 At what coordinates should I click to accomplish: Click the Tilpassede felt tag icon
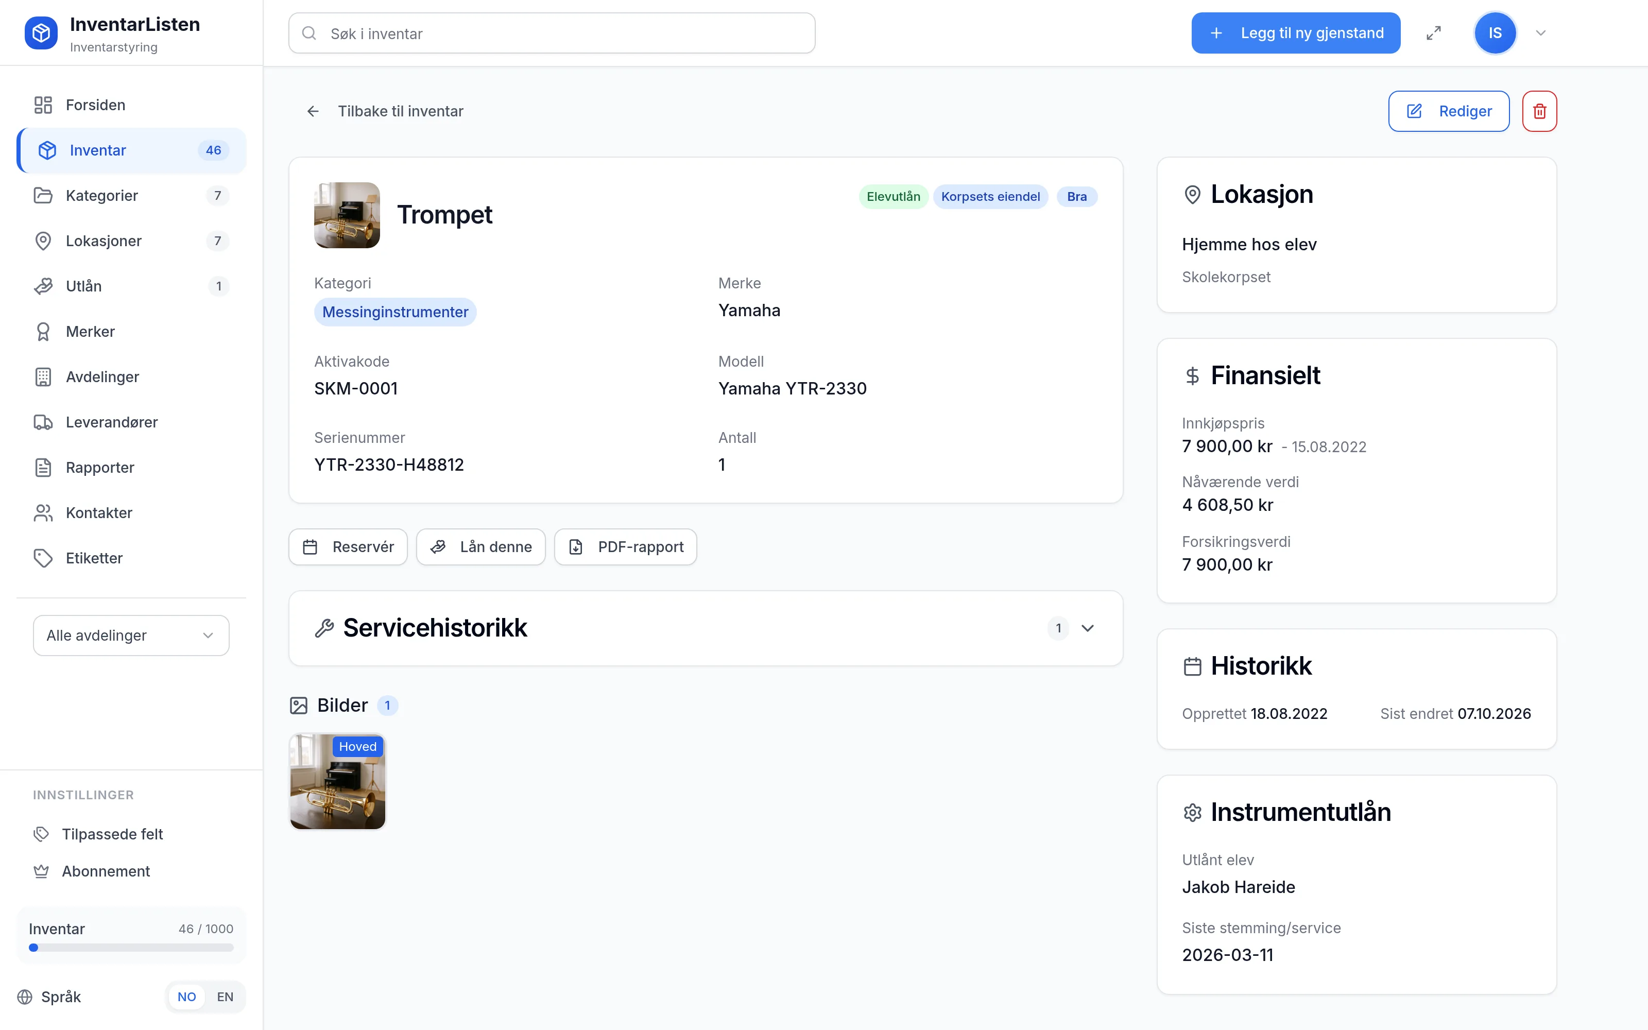(x=42, y=834)
